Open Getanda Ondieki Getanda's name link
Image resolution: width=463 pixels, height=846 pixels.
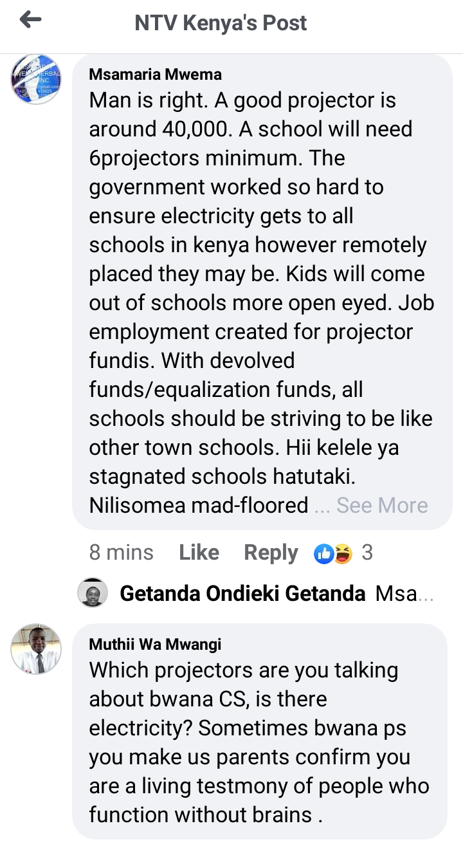[242, 593]
